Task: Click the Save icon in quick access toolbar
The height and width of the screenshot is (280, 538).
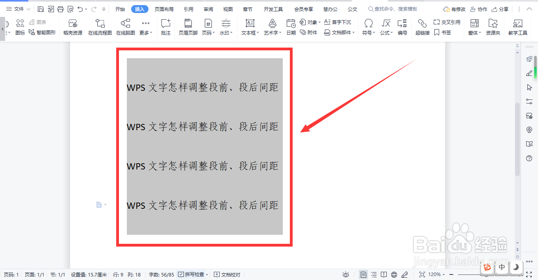Action: [41, 9]
